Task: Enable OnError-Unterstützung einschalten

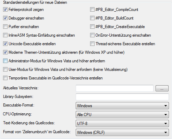Action: [92, 35]
